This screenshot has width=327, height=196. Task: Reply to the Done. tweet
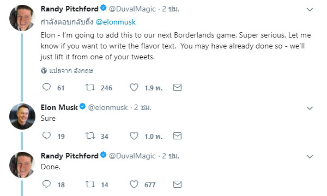click(46, 184)
